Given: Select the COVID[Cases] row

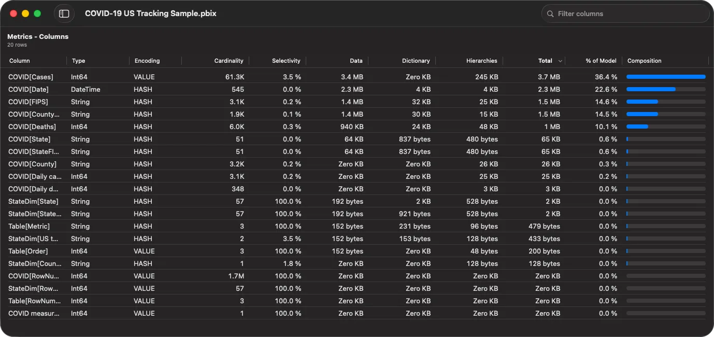Looking at the screenshot, I should click(357, 77).
